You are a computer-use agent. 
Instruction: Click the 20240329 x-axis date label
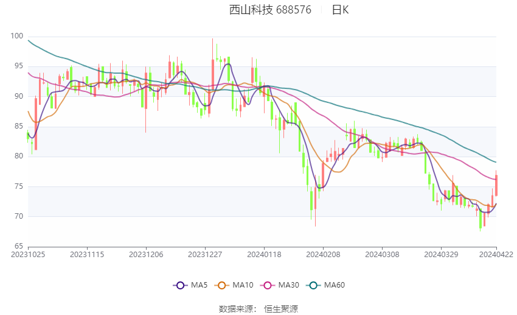click(x=441, y=255)
